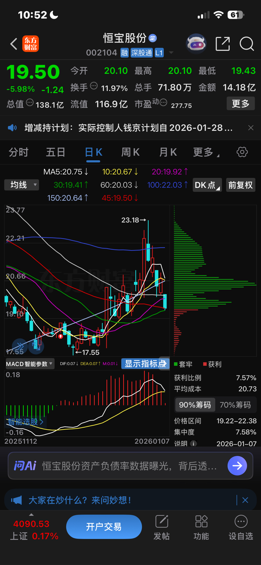Viewport: 261px width, 565px height.
Task: Tap the back arrow icon
Action: coord(14,44)
